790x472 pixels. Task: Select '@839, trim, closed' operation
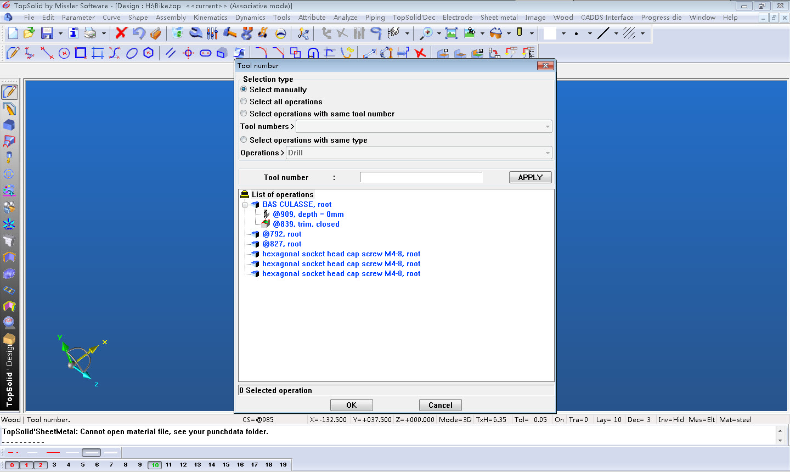coord(306,224)
